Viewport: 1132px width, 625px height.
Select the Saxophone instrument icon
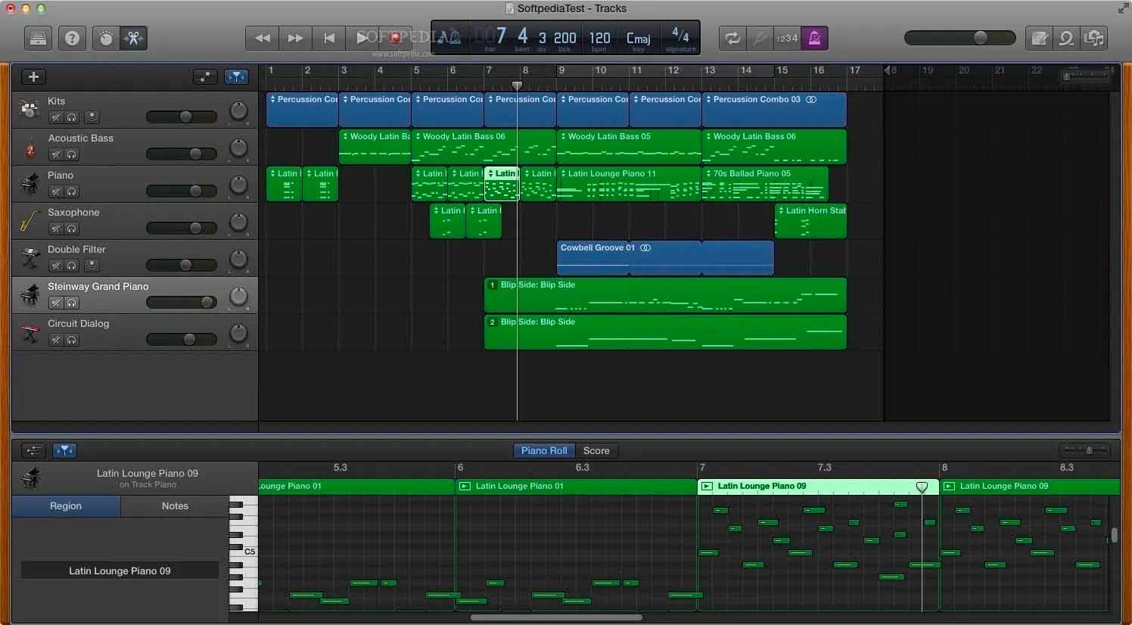tap(30, 221)
